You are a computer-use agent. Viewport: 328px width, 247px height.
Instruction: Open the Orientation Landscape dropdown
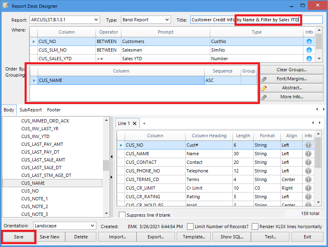click(92, 226)
